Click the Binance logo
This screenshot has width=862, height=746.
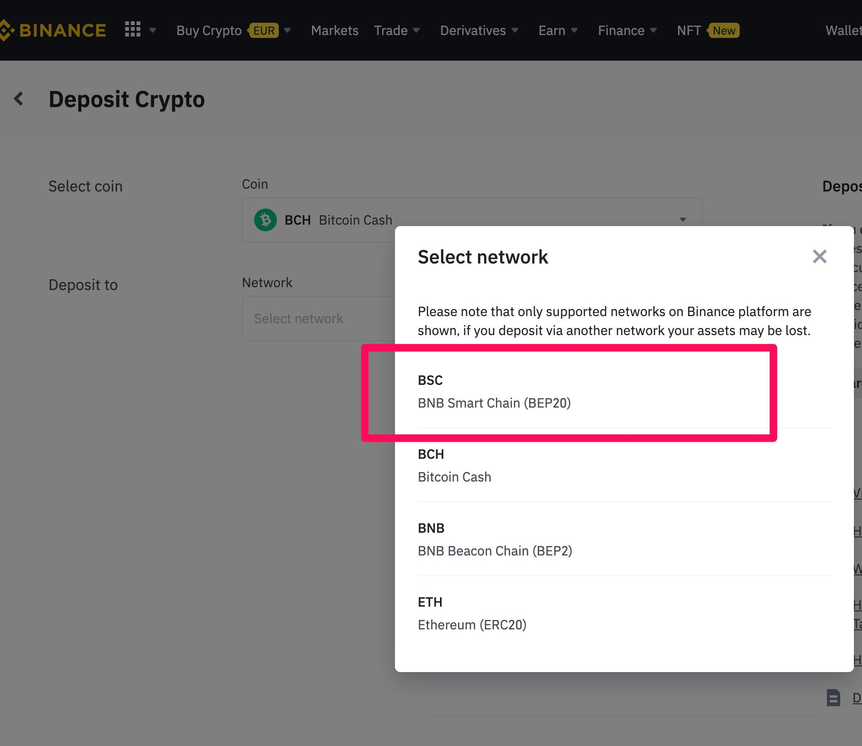(x=52, y=30)
